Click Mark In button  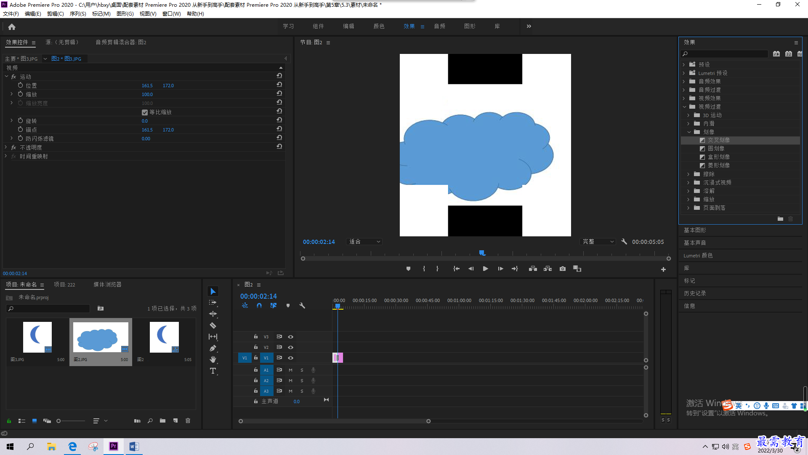tap(424, 269)
